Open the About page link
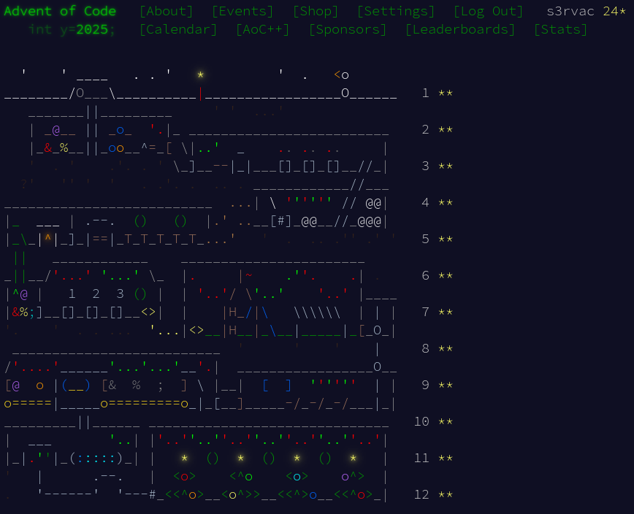The height and width of the screenshot is (514, 634). point(166,11)
